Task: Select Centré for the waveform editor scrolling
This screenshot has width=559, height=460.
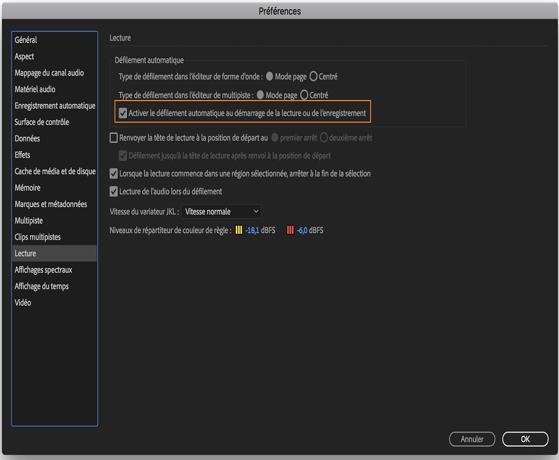Action: 313,77
